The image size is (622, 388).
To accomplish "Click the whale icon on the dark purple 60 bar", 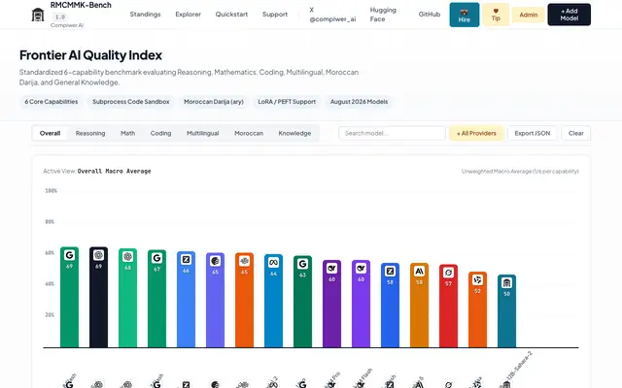I will pyautogui.click(x=331, y=269).
